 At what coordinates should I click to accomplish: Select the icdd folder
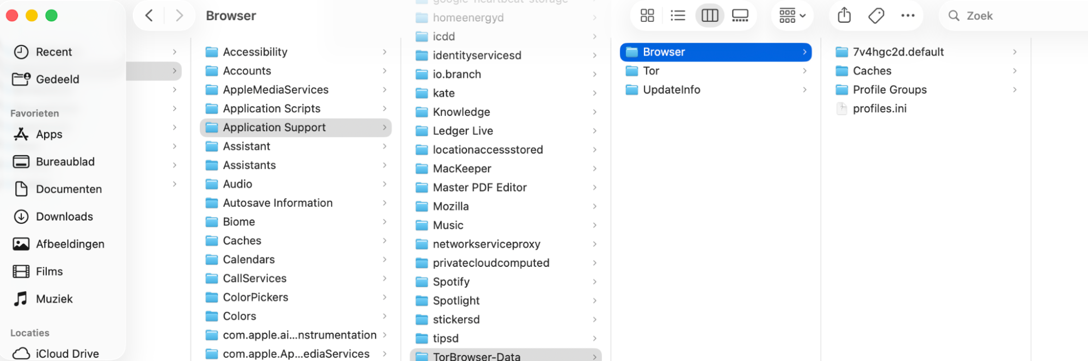pyautogui.click(x=506, y=36)
